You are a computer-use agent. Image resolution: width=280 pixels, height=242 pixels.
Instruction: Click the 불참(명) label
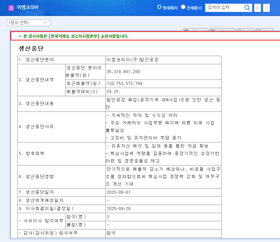point(76,225)
